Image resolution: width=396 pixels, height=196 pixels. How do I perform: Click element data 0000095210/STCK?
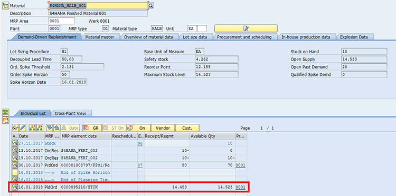click(80, 187)
